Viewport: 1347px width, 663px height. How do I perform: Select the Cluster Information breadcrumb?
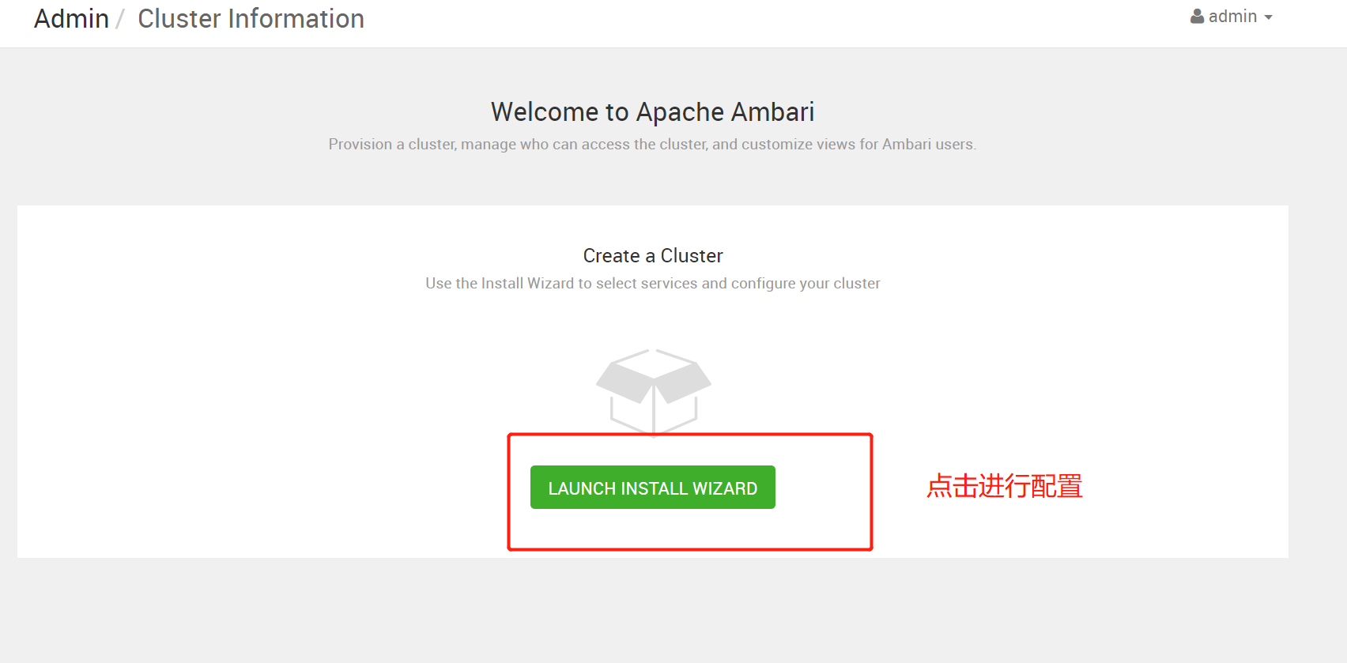pyautogui.click(x=251, y=18)
